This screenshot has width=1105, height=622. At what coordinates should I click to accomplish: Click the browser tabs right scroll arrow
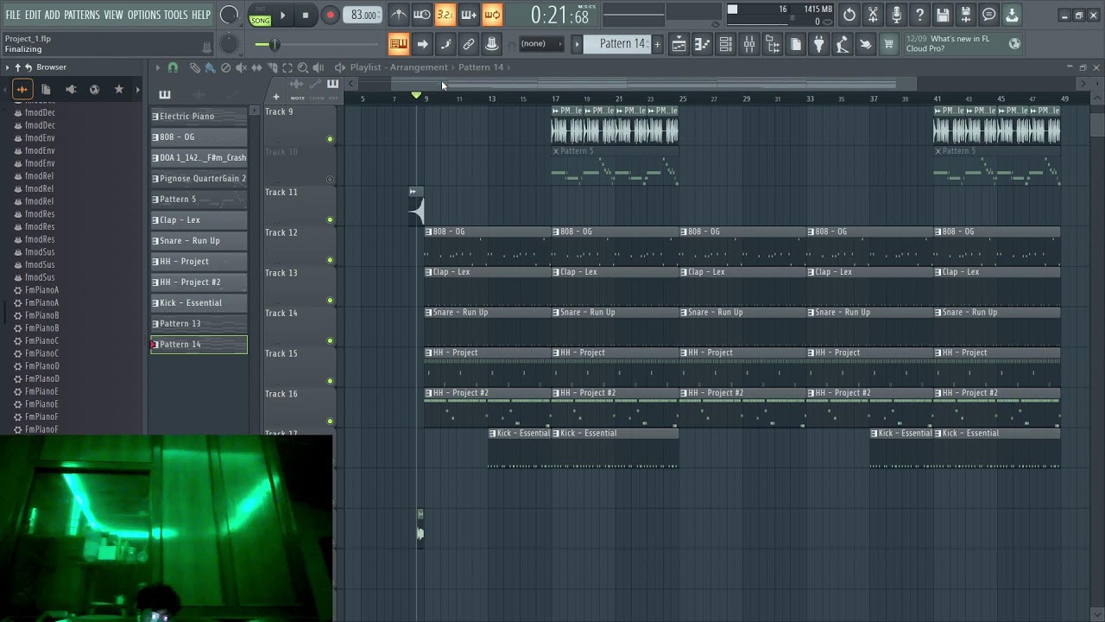click(x=137, y=89)
